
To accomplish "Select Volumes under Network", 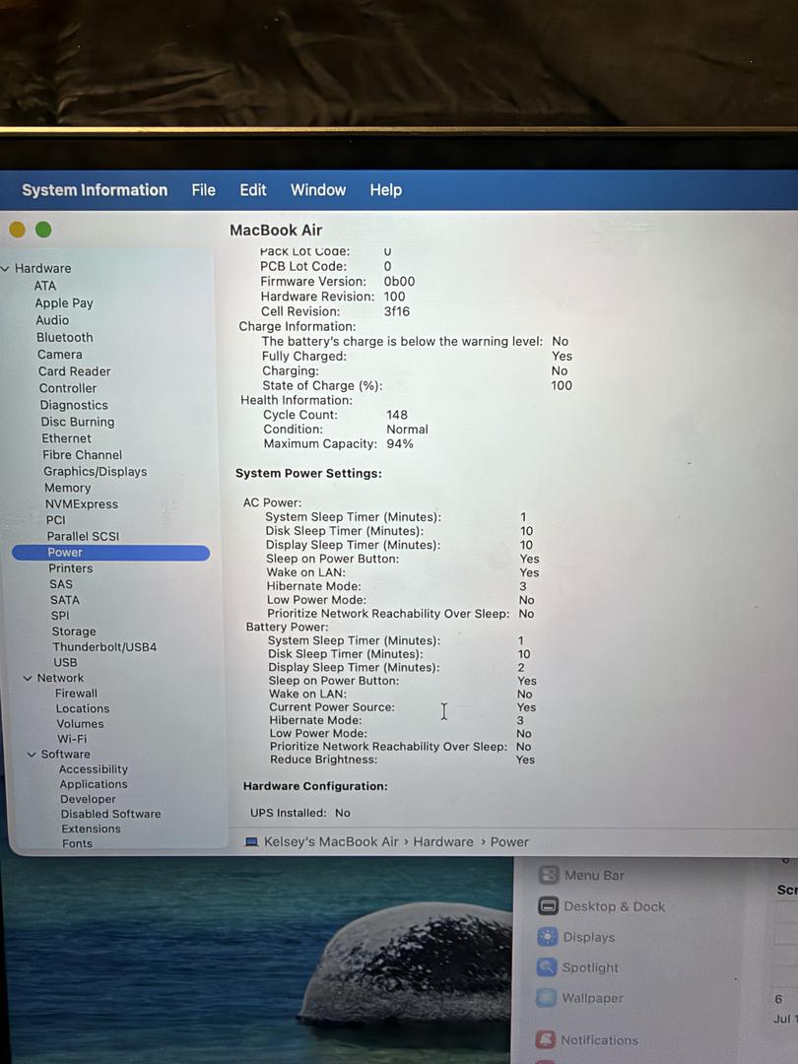I will (x=80, y=723).
